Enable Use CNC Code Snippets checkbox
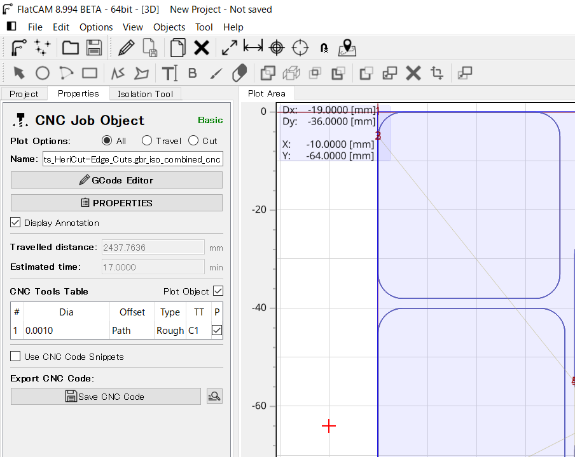Image resolution: width=575 pixels, height=457 pixels. (15, 356)
